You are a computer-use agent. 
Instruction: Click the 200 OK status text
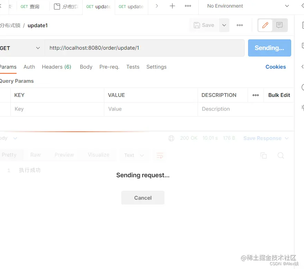click(189, 138)
